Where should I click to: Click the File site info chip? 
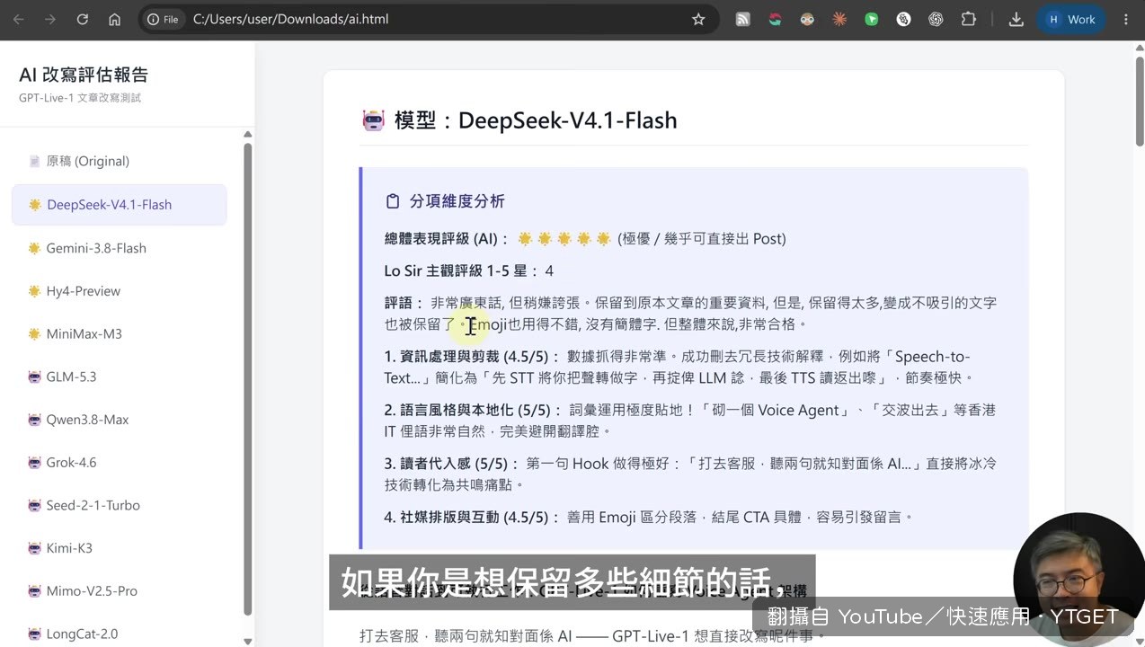click(x=163, y=19)
